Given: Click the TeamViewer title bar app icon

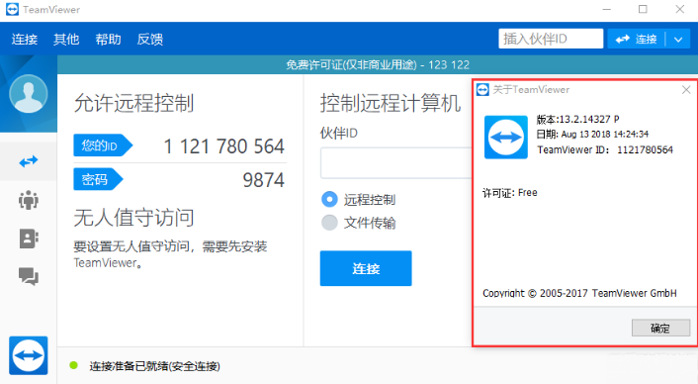Looking at the screenshot, I should (x=12, y=9).
